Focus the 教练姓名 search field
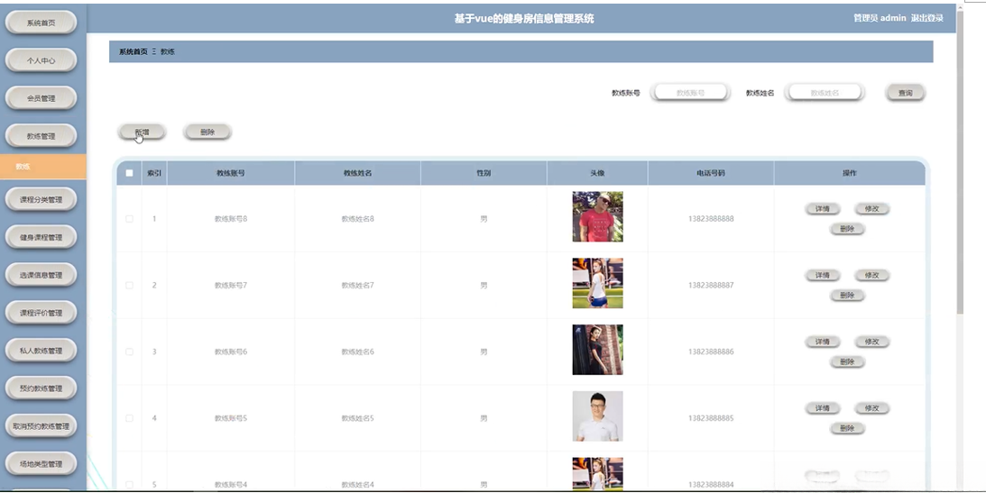This screenshot has height=493, width=986. 825,92
